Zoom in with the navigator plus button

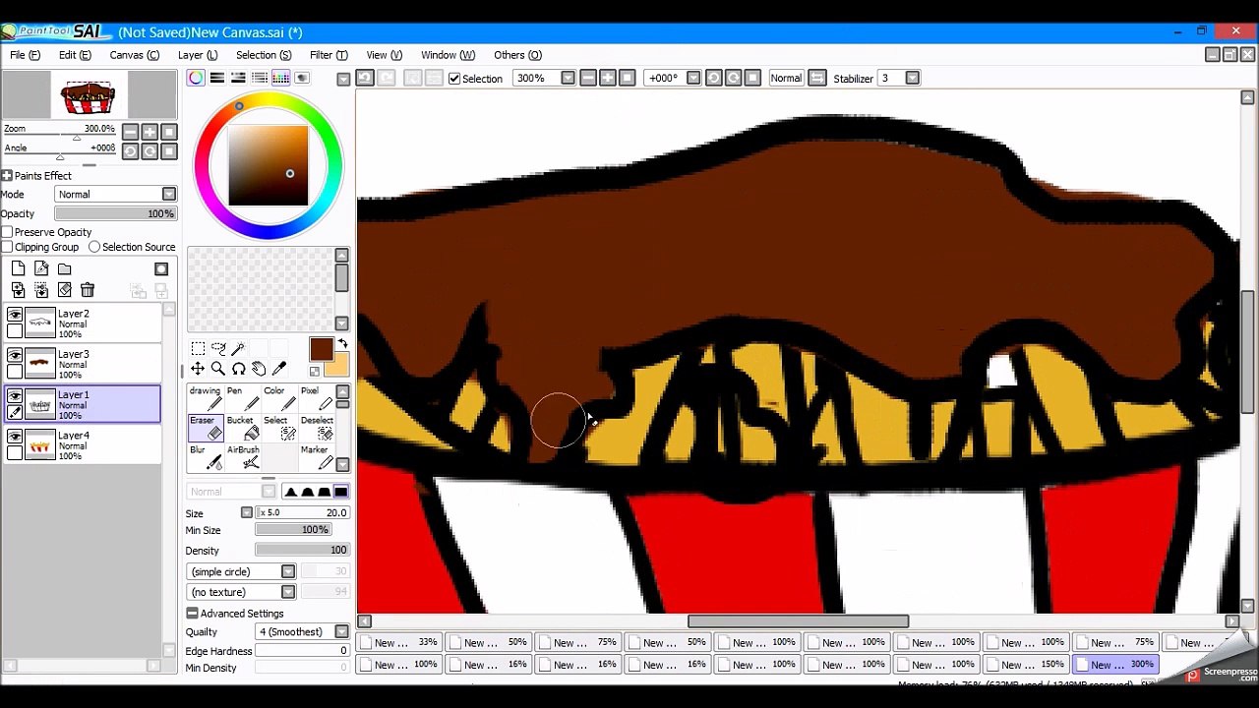point(150,132)
